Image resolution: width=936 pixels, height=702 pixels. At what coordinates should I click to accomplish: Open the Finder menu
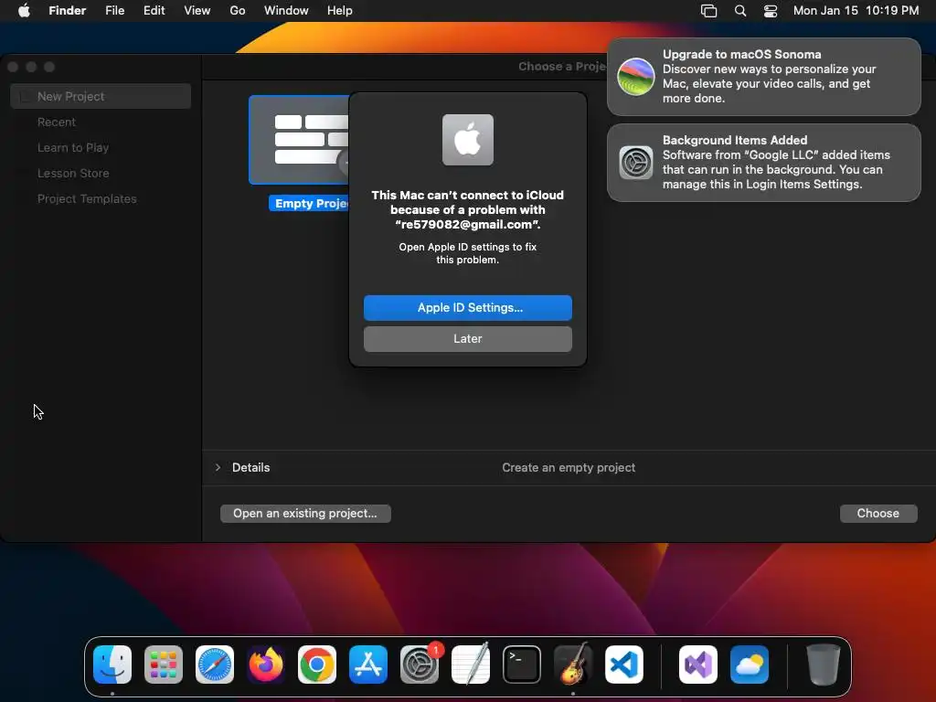[x=68, y=11]
